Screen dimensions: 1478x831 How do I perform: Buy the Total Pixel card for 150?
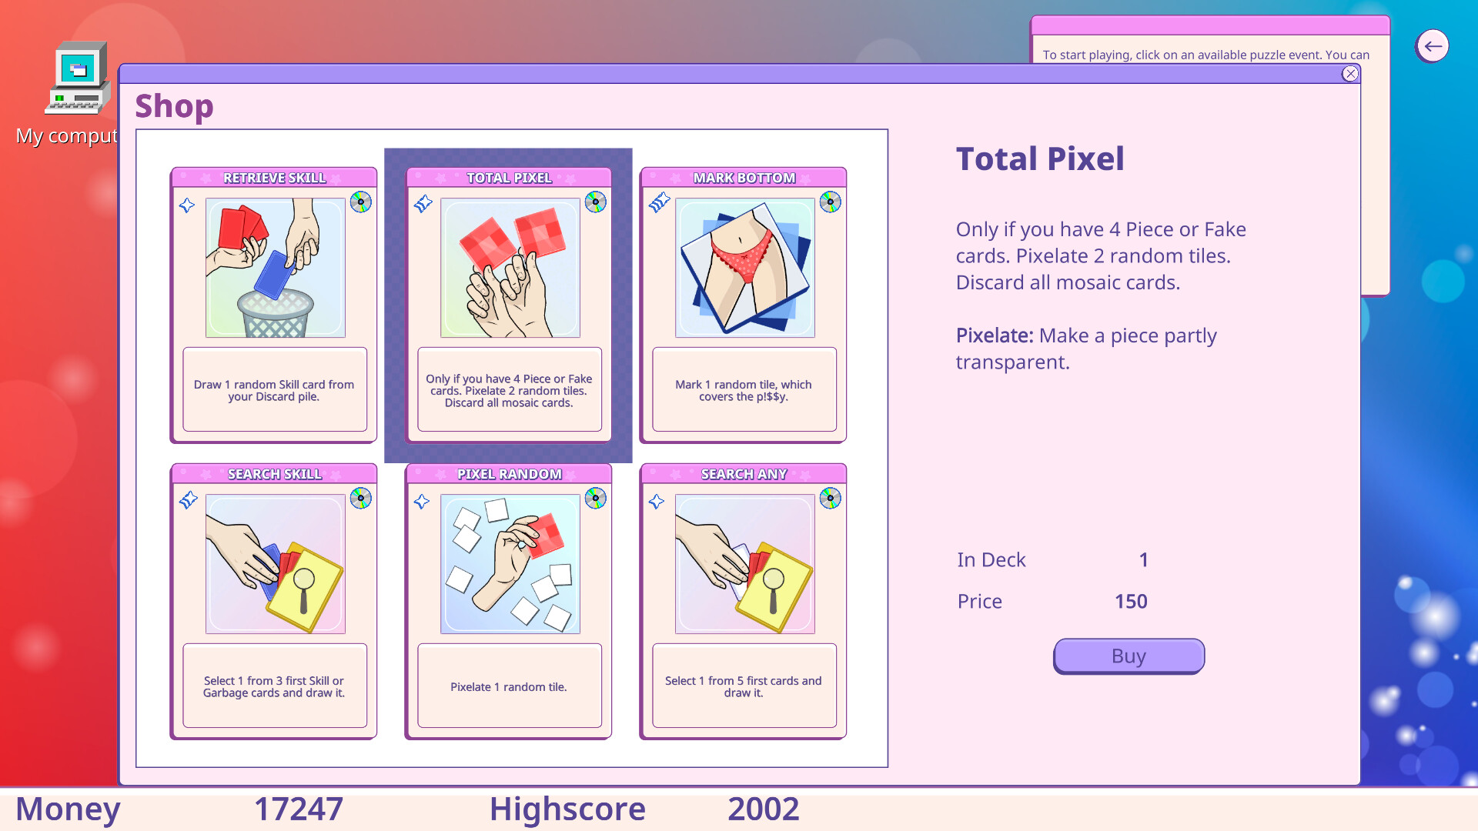pos(1129,656)
